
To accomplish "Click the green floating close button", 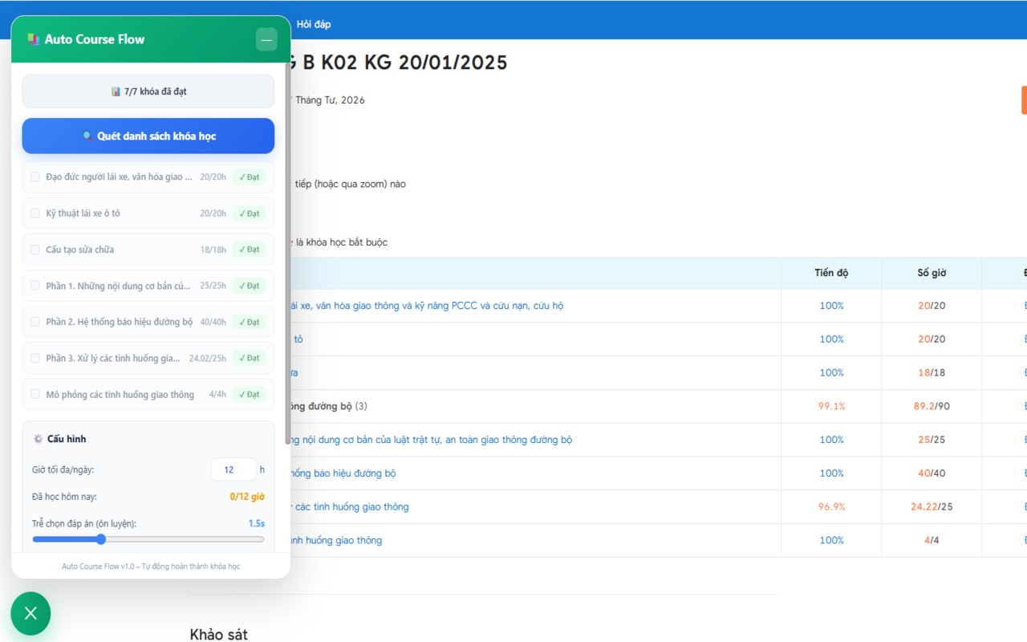I will click(30, 614).
